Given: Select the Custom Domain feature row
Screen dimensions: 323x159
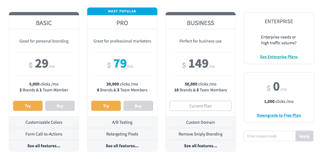Looking at the screenshot, I should [x=200, y=122].
